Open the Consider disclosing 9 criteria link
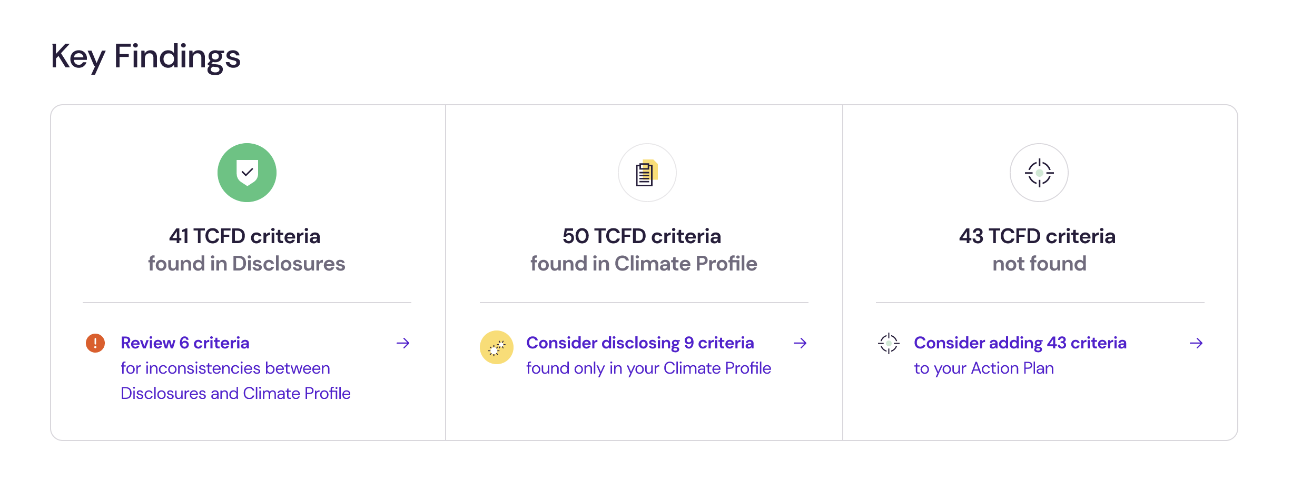 coord(640,343)
